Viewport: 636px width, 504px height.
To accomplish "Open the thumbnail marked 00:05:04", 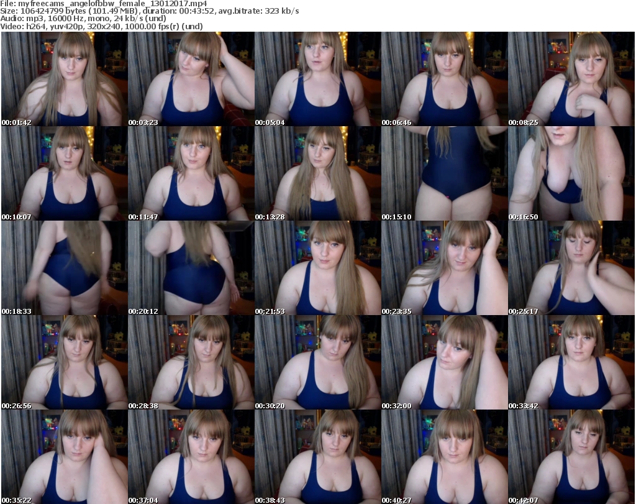I will pos(317,79).
